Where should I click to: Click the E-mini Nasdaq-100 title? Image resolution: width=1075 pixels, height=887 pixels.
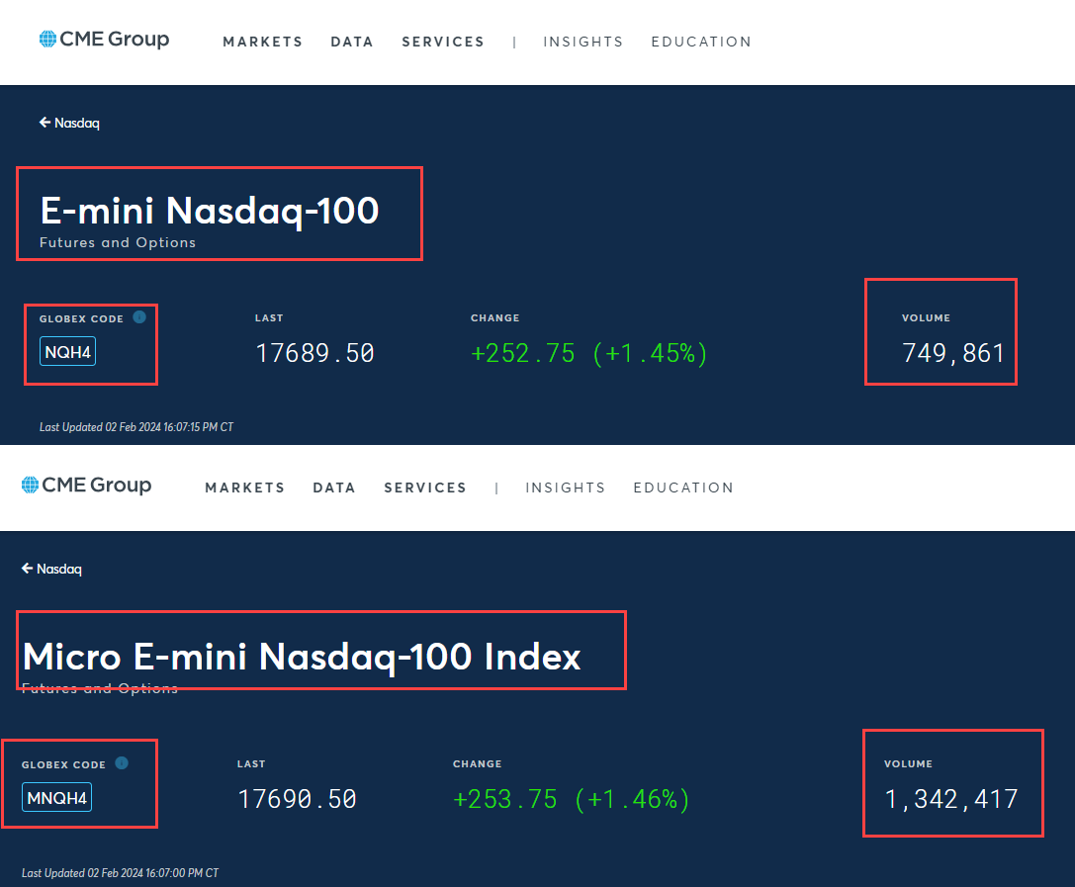click(209, 210)
